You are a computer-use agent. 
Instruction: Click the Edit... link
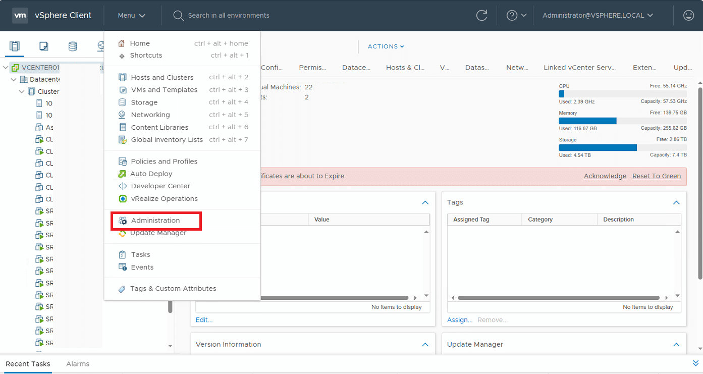(x=204, y=320)
